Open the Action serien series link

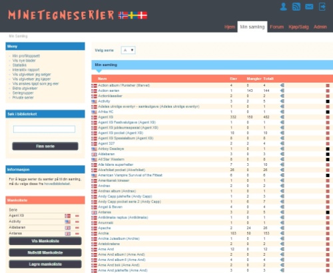coord(109,91)
